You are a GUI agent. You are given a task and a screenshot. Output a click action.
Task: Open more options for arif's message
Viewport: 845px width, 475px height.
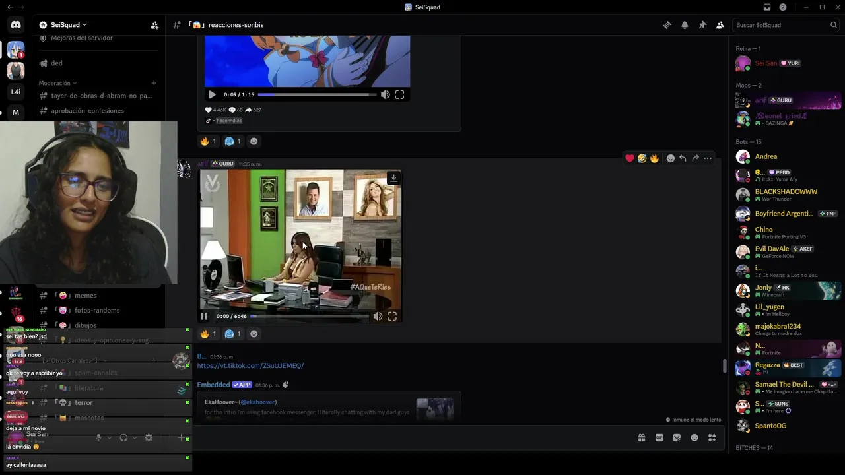708,158
